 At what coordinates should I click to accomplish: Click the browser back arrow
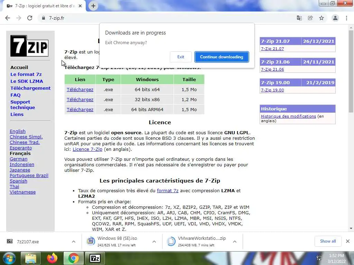click(8, 18)
